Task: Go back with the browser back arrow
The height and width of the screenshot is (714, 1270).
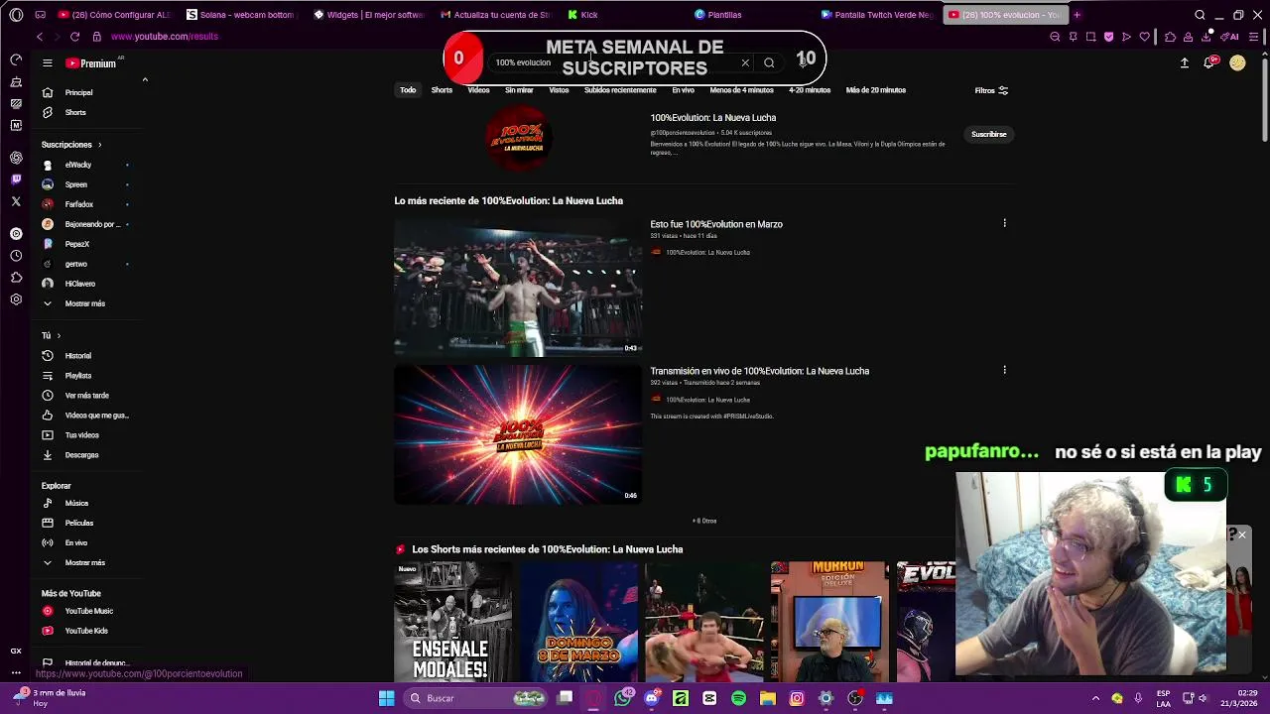Action: tap(40, 37)
